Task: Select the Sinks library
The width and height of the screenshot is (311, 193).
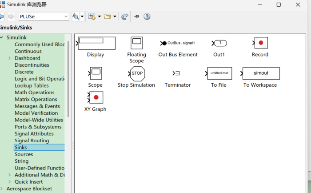Action: (39, 147)
